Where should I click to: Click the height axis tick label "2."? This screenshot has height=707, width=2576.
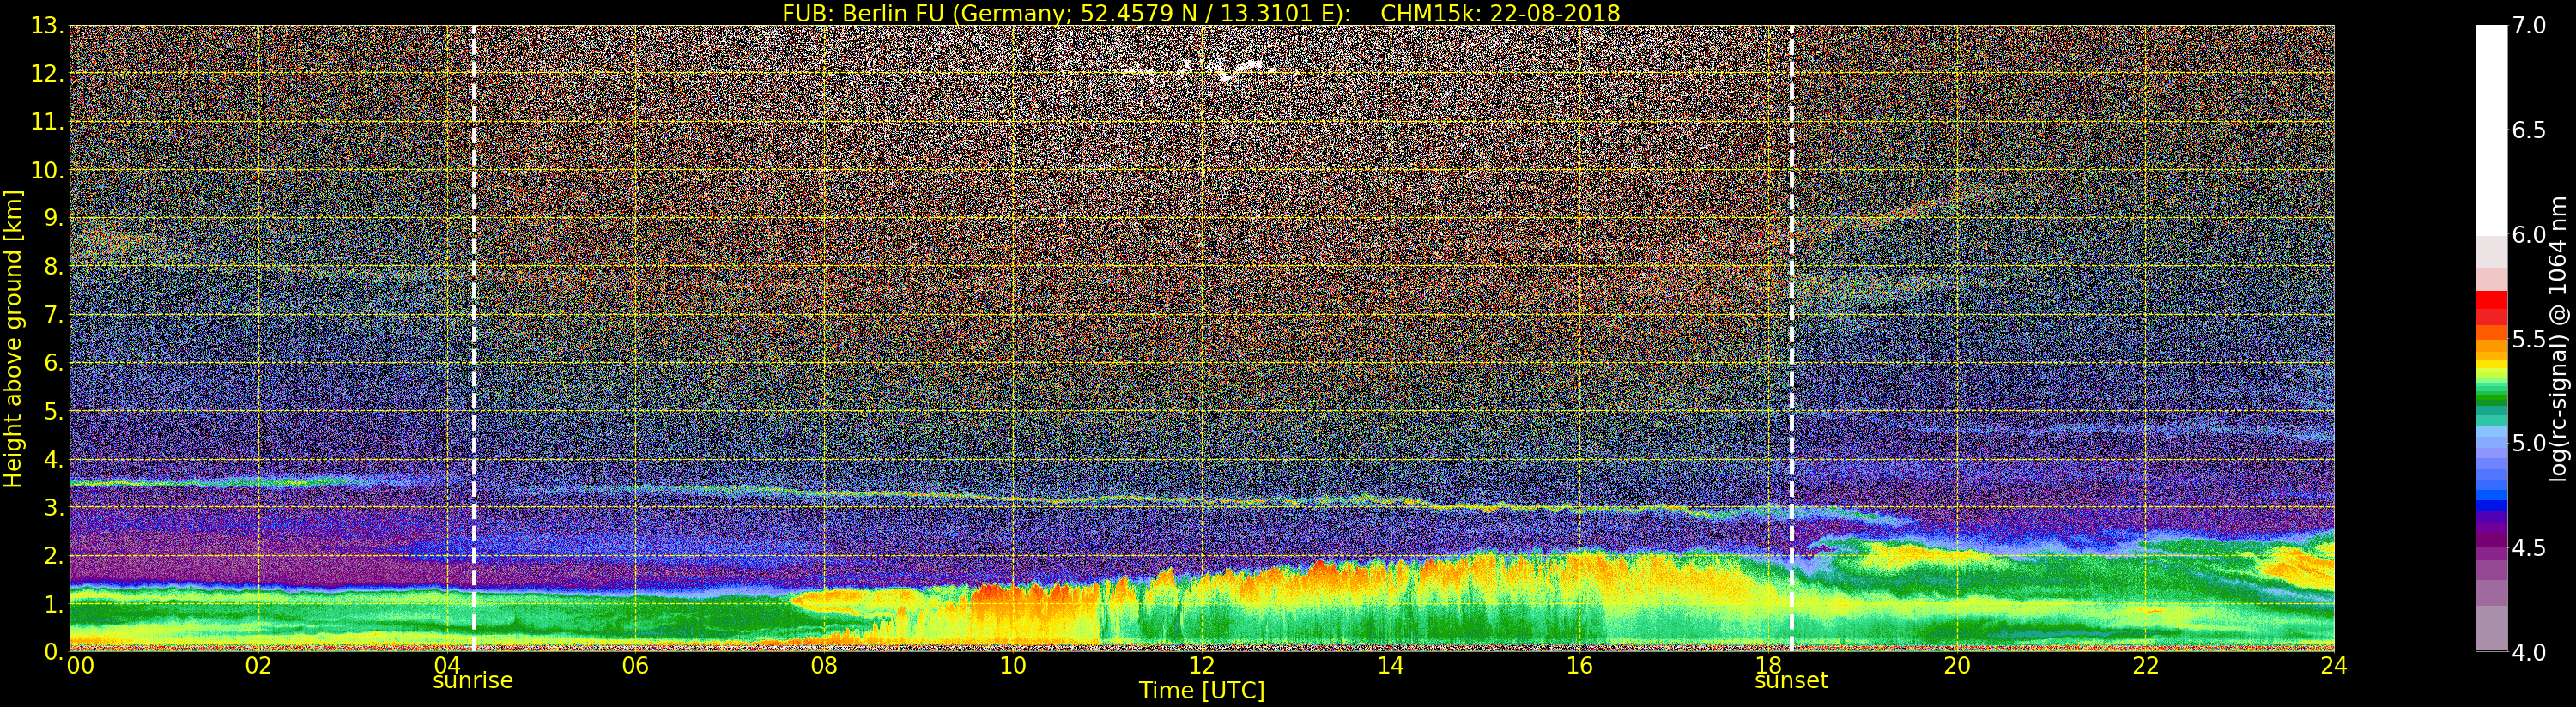click(x=52, y=555)
